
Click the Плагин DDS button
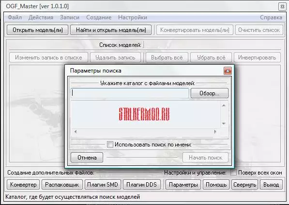click(x=141, y=184)
